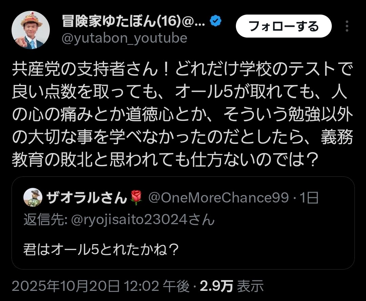Click the 表示 views label
Image resolution: width=366 pixels, height=301 pixels.
pos(250,286)
